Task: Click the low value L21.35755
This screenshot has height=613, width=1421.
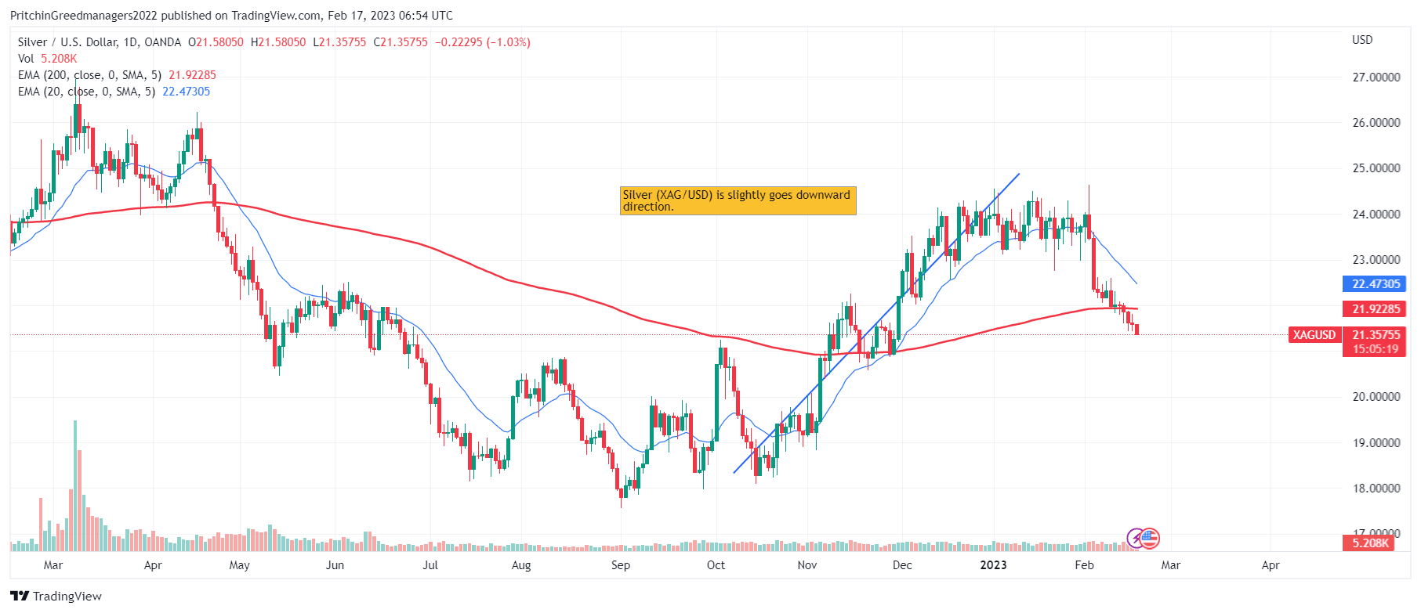Action: 339,42
